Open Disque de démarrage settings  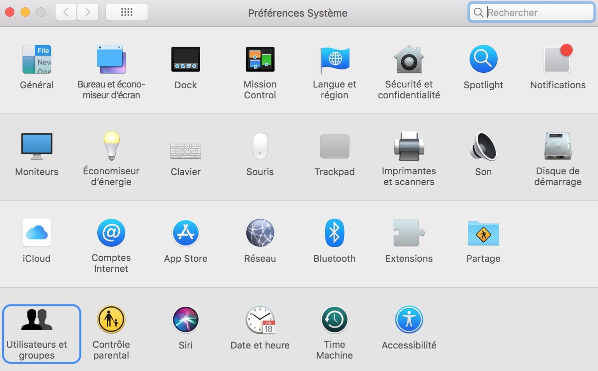pyautogui.click(x=558, y=159)
